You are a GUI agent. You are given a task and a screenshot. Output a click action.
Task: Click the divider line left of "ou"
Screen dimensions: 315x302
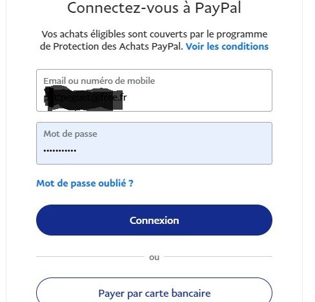pos(90,257)
